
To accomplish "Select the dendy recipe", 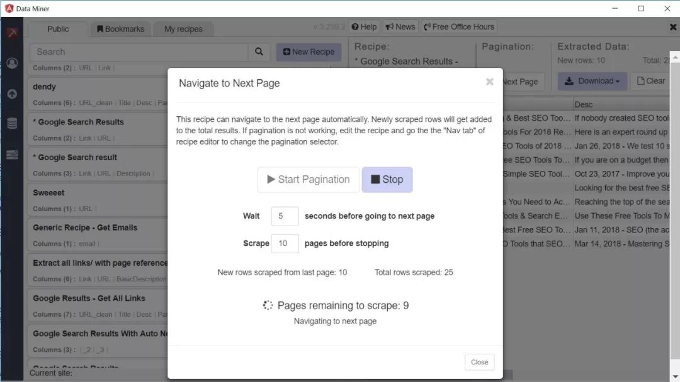I will [98, 94].
